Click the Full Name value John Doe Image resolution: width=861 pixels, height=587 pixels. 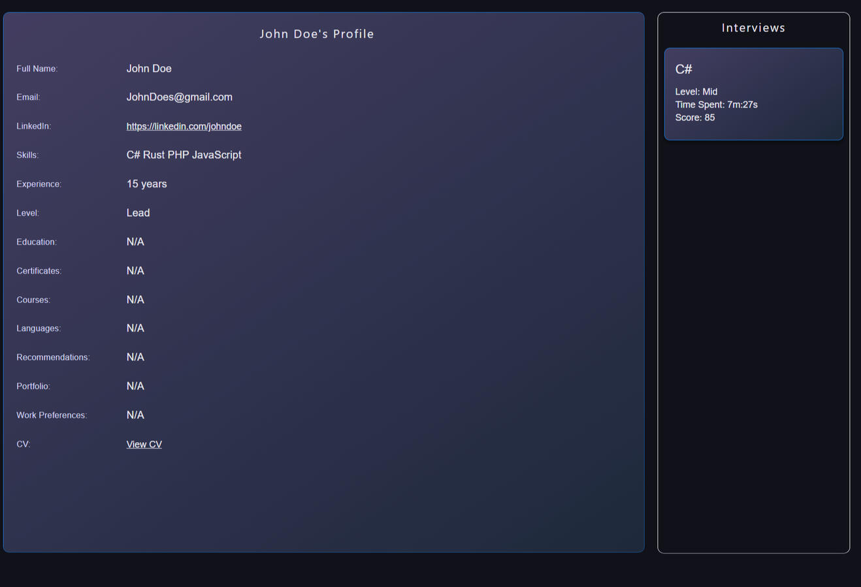click(149, 69)
